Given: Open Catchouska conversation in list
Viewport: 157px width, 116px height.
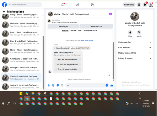Looking at the screenshot, I should [x=21, y=60].
